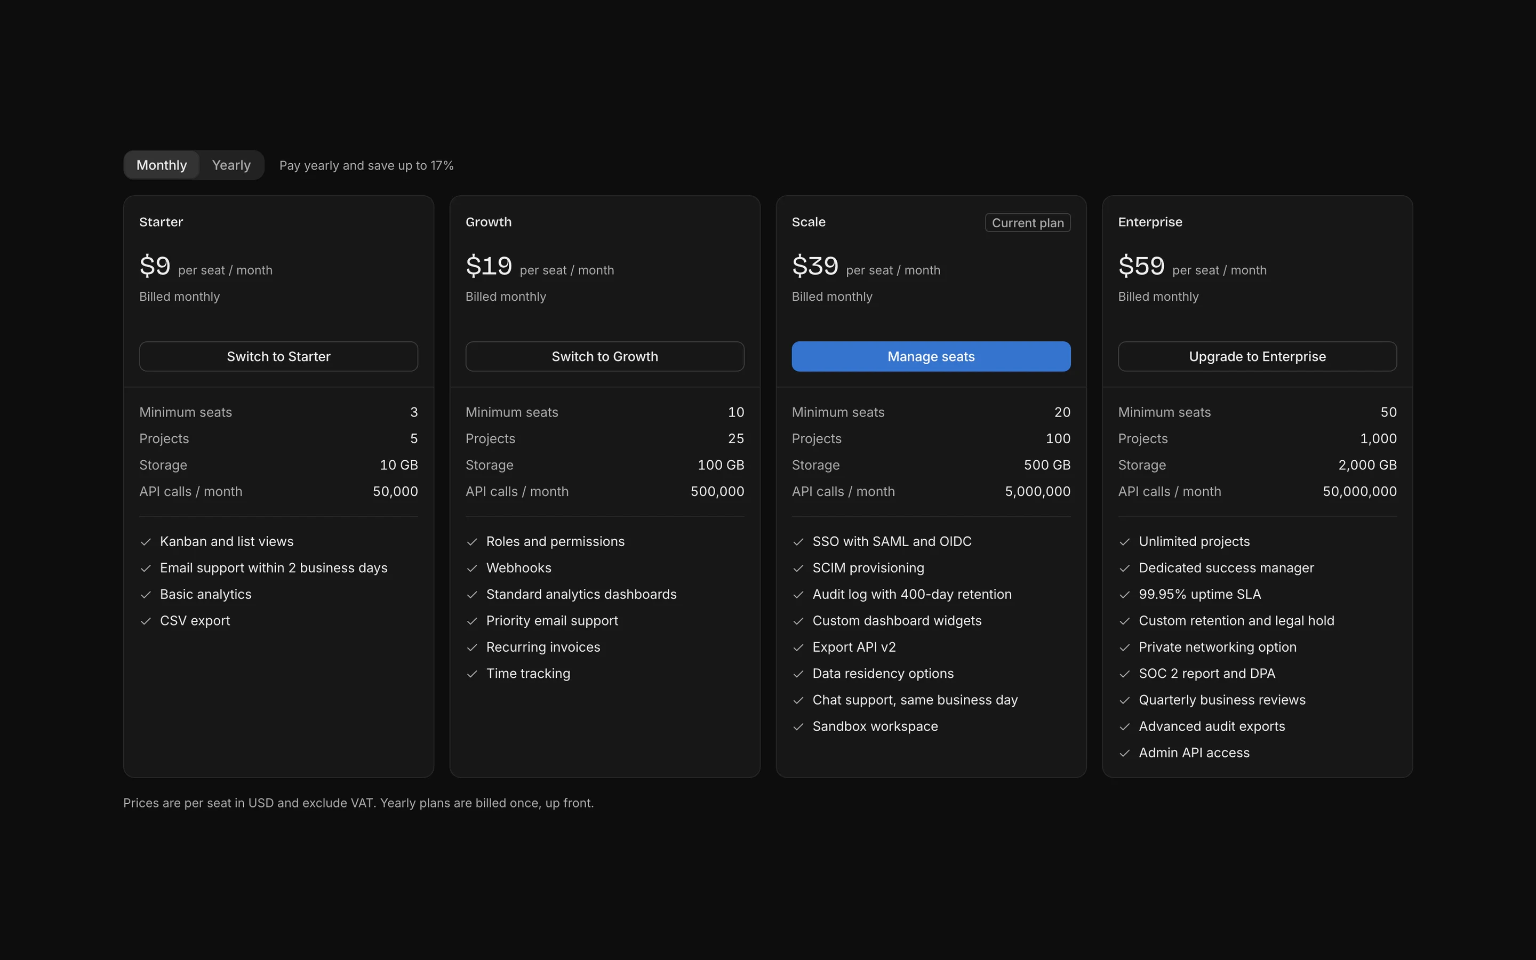Click checkmark beside Admin API access
1536x960 pixels.
[x=1125, y=753]
